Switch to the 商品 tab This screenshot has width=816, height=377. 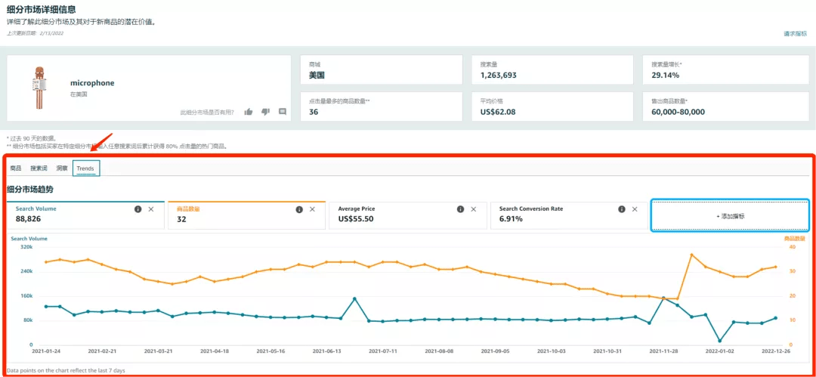[16, 168]
